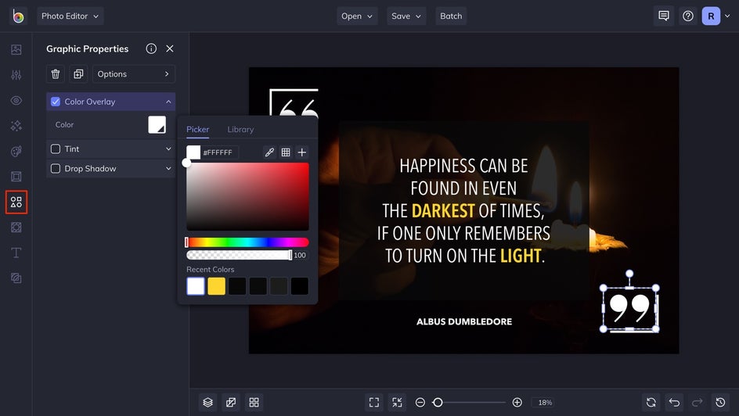The image size is (739, 416).
Task: Open the BeFunky logo home
Action: (x=18, y=16)
